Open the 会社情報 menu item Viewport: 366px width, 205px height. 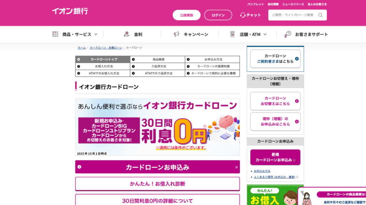click(273, 4)
